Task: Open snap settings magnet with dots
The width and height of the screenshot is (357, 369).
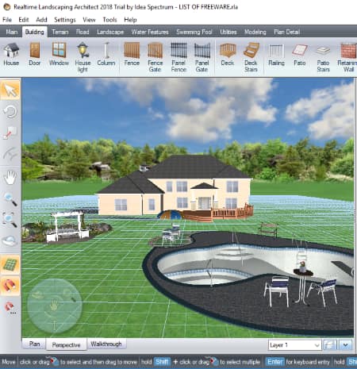Action: point(10,307)
